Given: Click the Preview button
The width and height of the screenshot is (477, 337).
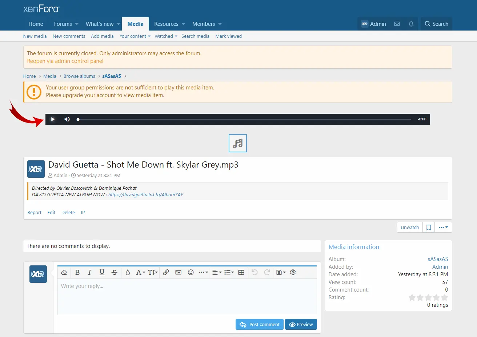Looking at the screenshot, I should [301, 325].
